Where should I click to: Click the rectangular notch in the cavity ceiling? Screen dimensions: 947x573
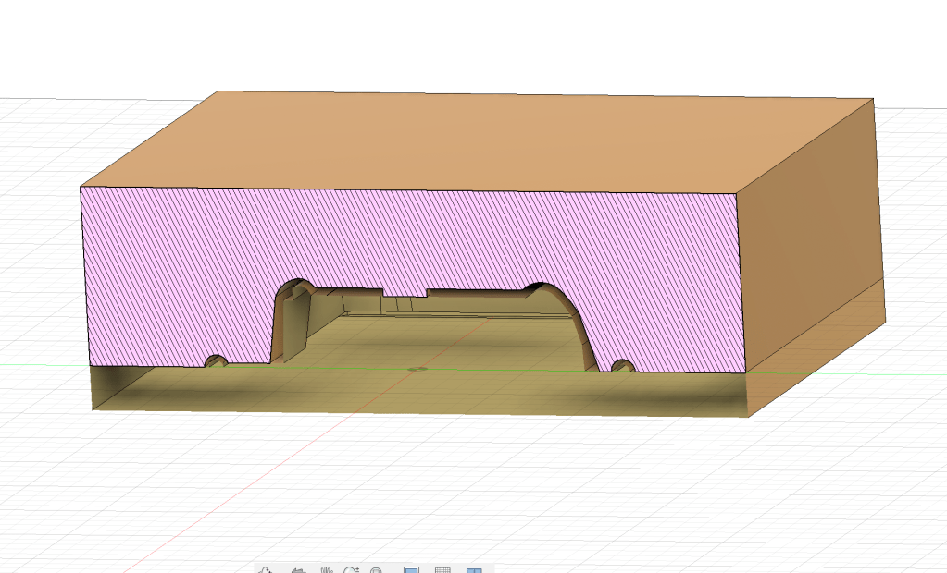click(x=405, y=296)
